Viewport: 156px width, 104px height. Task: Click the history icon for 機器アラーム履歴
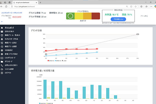[x=2, y=46]
